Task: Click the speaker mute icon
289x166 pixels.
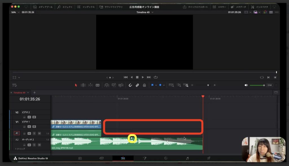Action: tap(246, 85)
